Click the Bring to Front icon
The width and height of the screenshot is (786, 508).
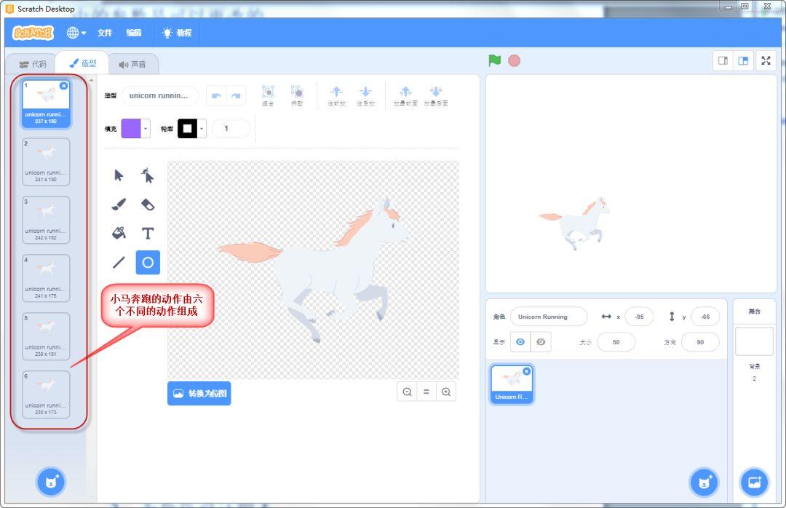point(405,95)
